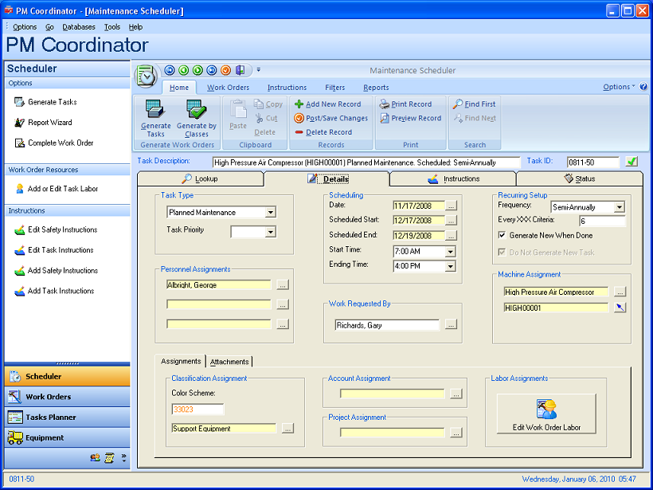Open the Frequency dropdown
Screen dimensions: 653x490
620,207
